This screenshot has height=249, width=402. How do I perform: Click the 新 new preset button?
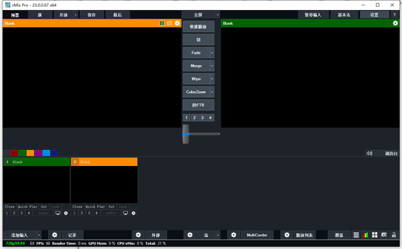click(x=40, y=15)
